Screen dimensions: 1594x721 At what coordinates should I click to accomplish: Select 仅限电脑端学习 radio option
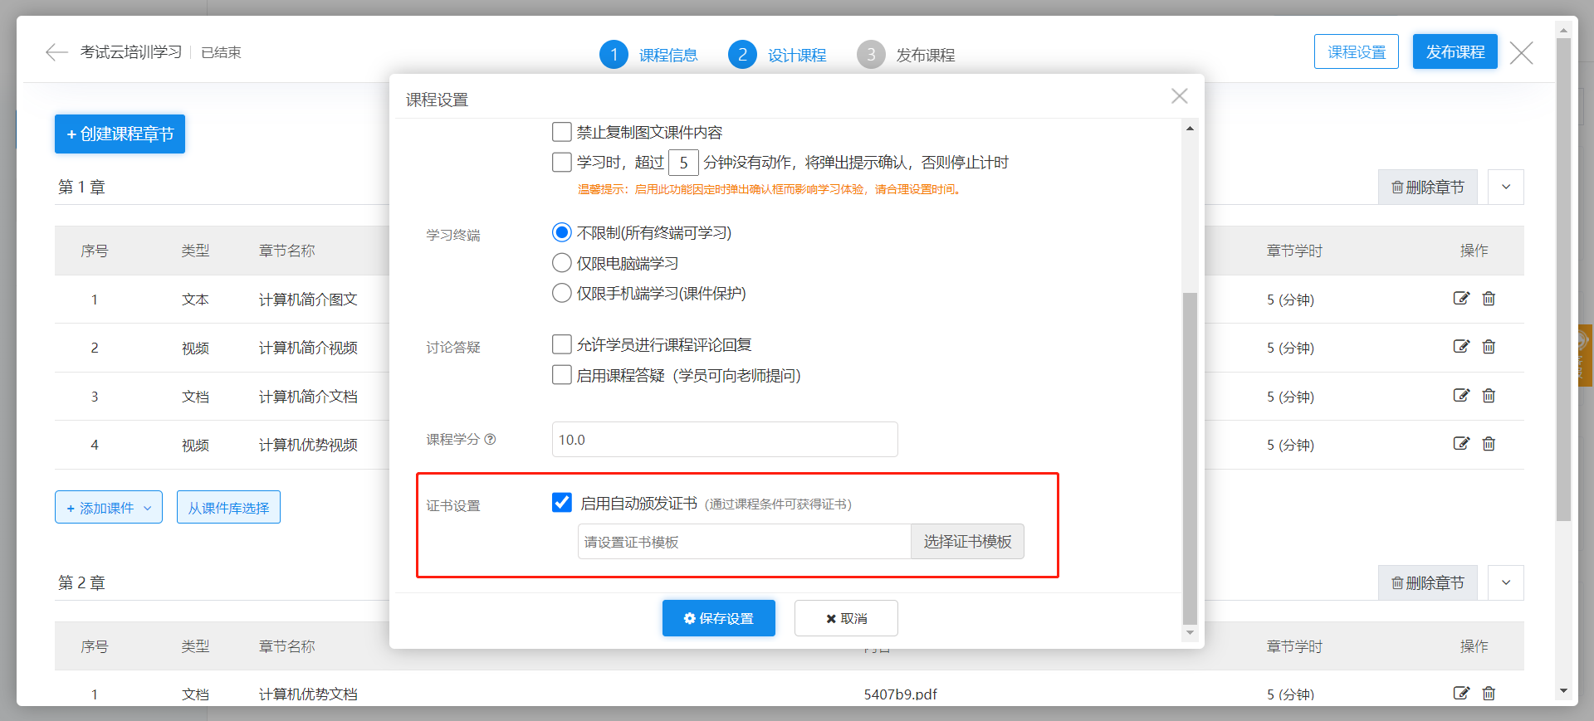coord(562,263)
